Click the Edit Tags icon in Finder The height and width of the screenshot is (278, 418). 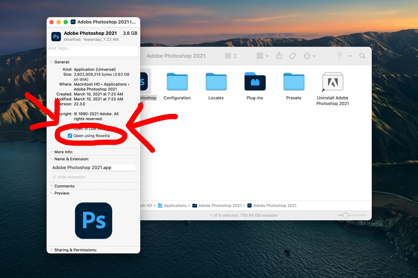tap(293, 56)
